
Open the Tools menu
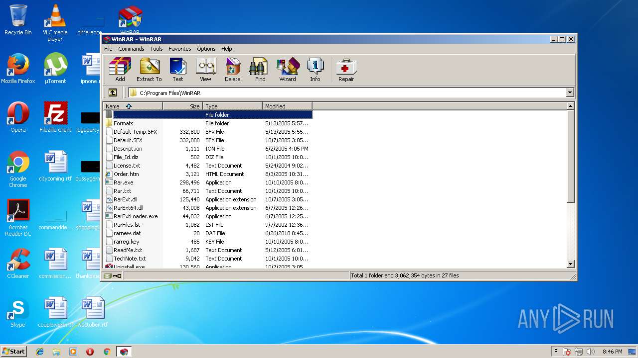(157, 49)
